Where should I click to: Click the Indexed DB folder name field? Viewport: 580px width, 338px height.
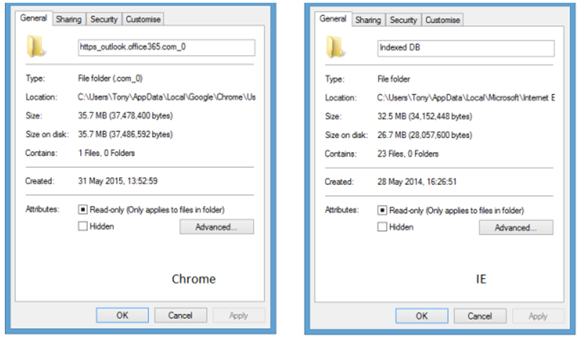(465, 48)
